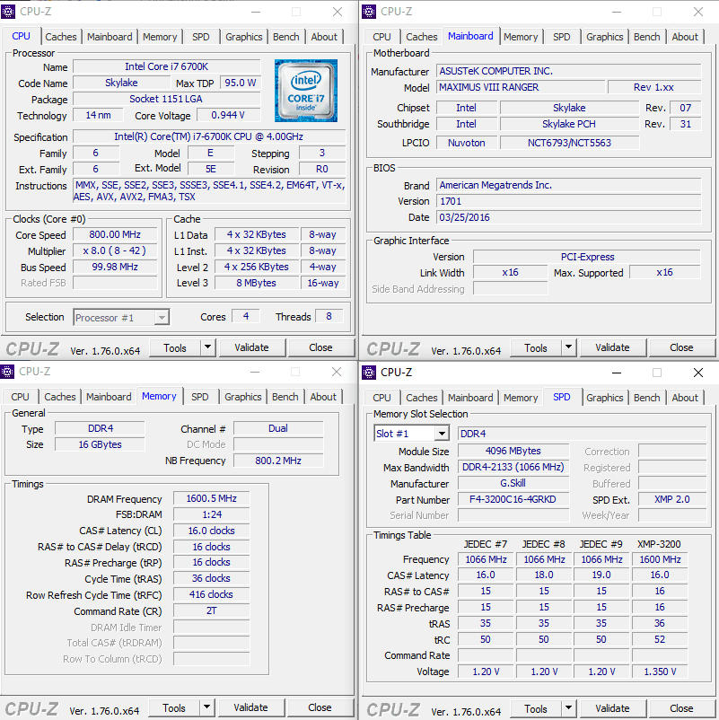Click the CPU-Z app icon in Mainboard window title bar

[x=369, y=12]
